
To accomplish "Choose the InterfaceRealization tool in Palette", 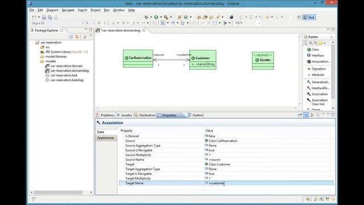I will pos(318,88).
